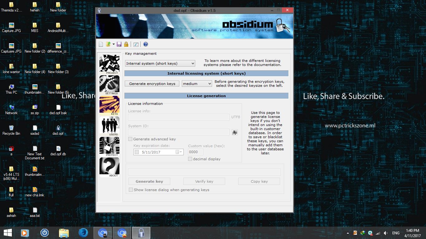The width and height of the screenshot is (426, 239).
Task: Select the Network desktop icon
Action: [11, 110]
